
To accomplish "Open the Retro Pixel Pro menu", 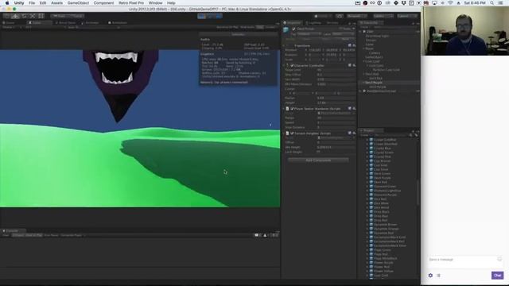I will pyautogui.click(x=131, y=3).
